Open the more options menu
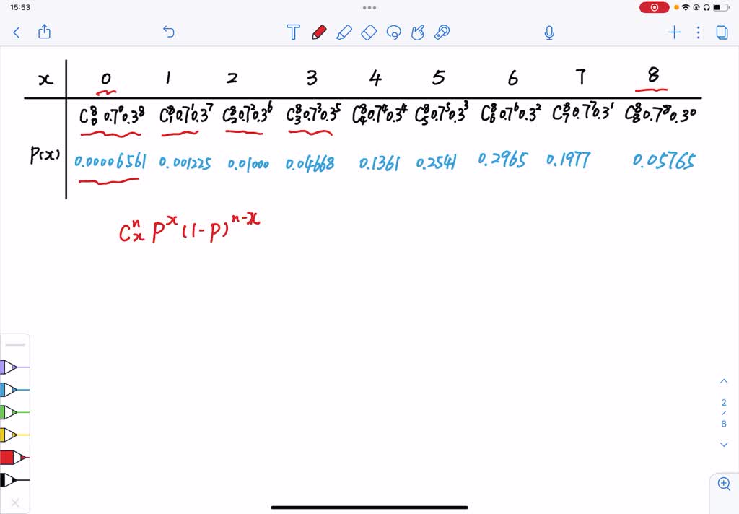The height and width of the screenshot is (514, 739). (697, 32)
